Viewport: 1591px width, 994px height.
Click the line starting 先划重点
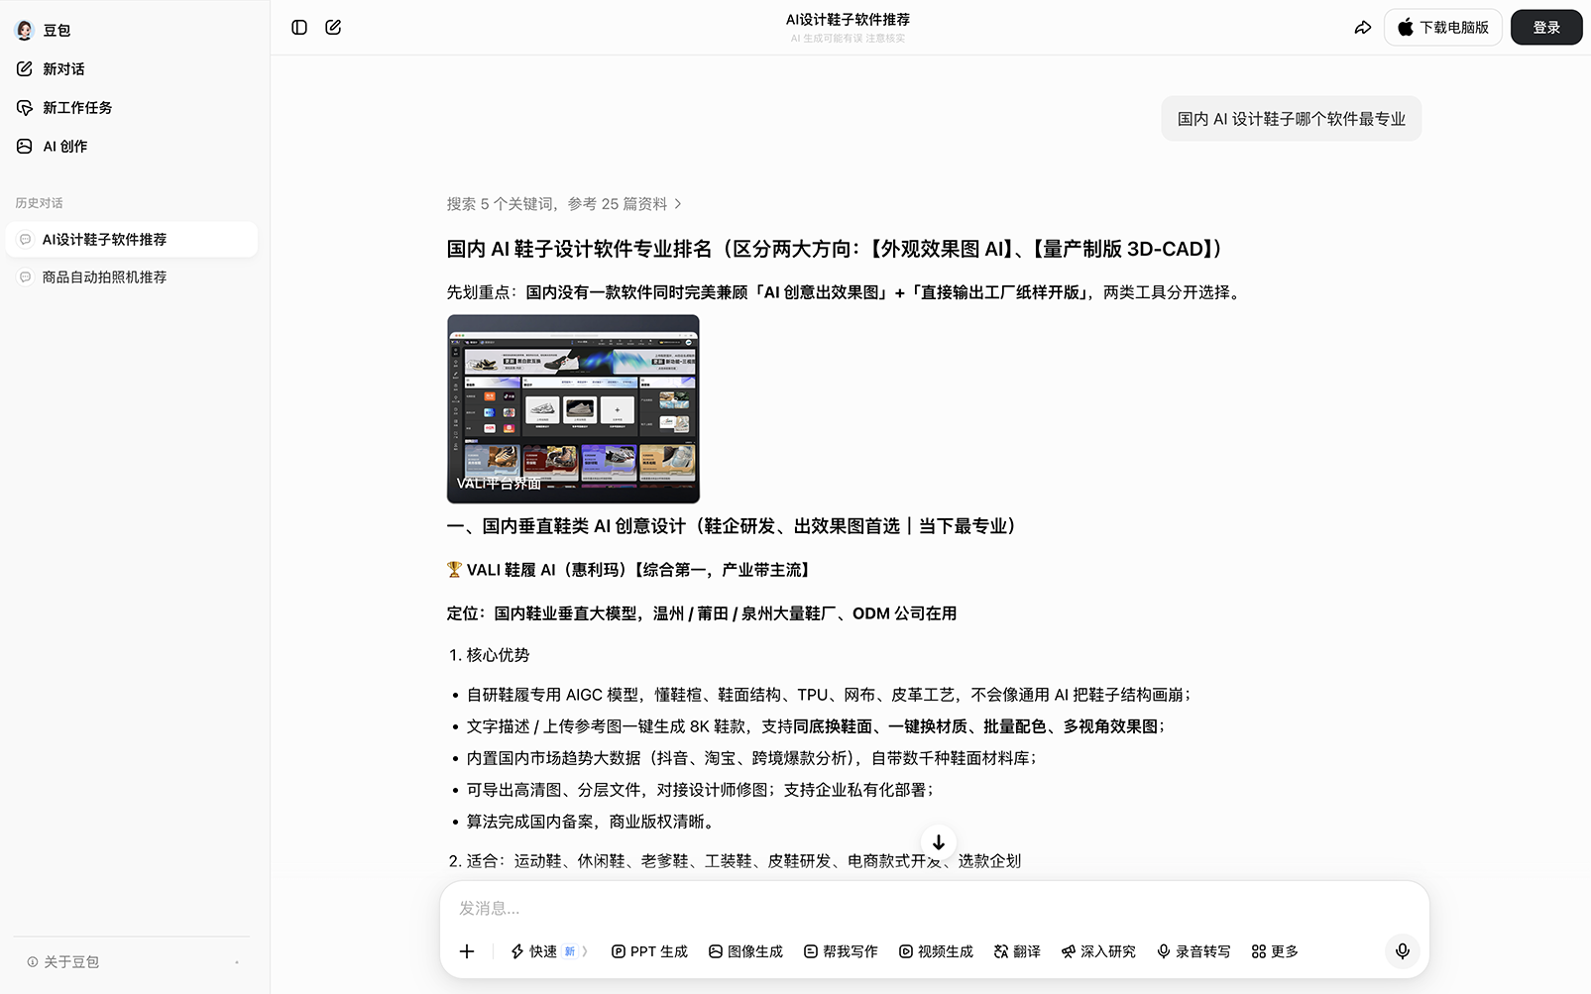847,292
